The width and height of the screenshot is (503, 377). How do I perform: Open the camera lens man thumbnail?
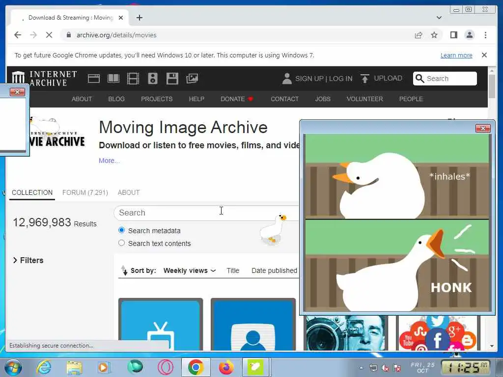[345, 333]
